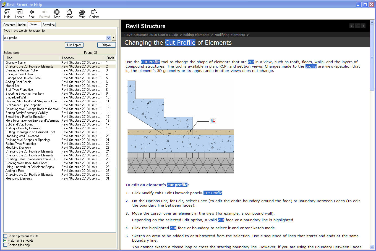Select the Model Text result

click(13, 86)
